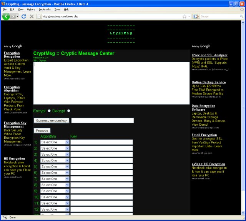Bookmark this page with the star icon
Viewport: 246px width, 221px height.
coord(184,16)
